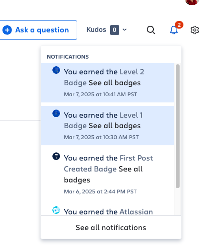The height and width of the screenshot is (252, 212).
Task: Open the settings gear icon
Action: pyautogui.click(x=195, y=30)
